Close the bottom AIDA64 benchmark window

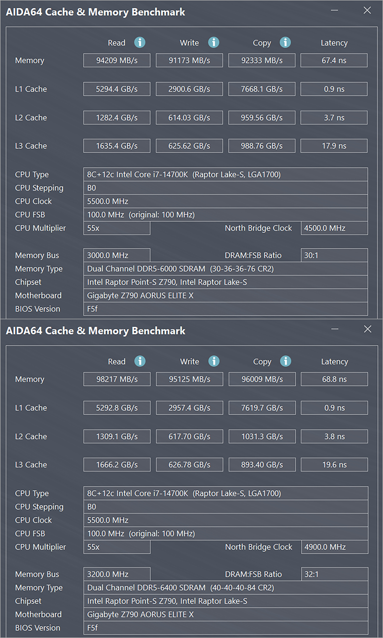(367, 329)
